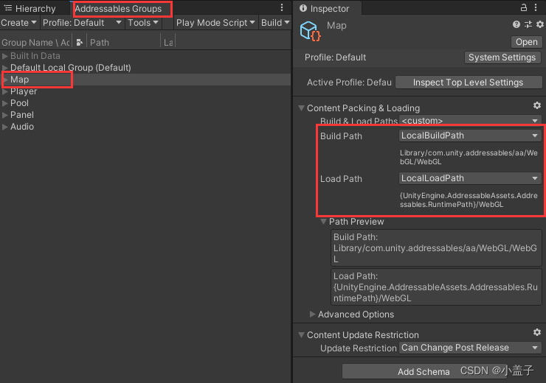546x383 pixels.
Task: Collapse the Path Preview foldout
Action: (323, 222)
